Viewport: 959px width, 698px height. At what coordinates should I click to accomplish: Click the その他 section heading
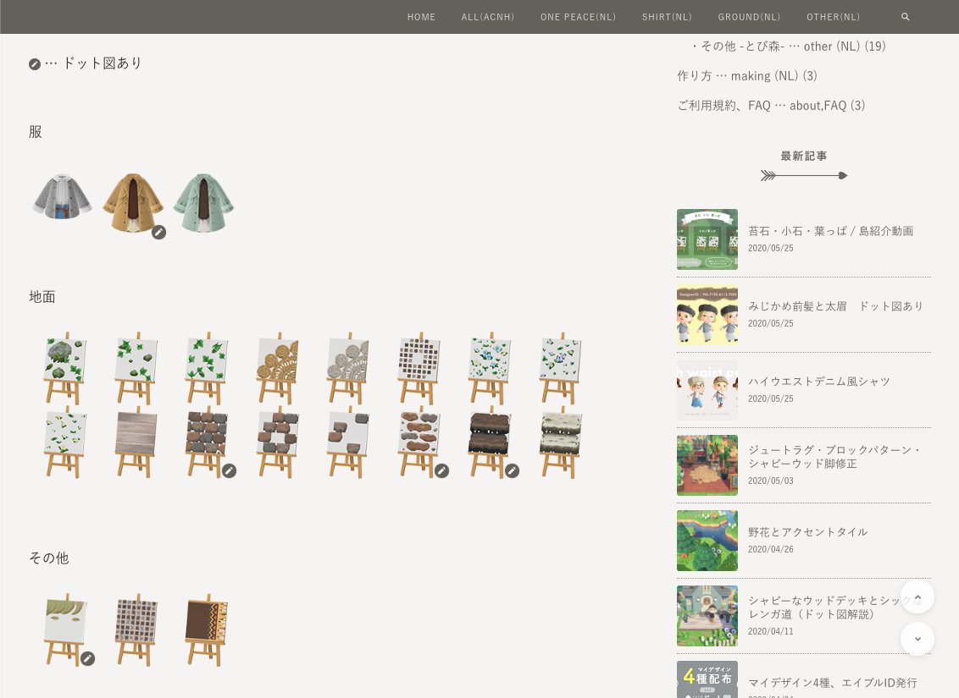click(49, 558)
